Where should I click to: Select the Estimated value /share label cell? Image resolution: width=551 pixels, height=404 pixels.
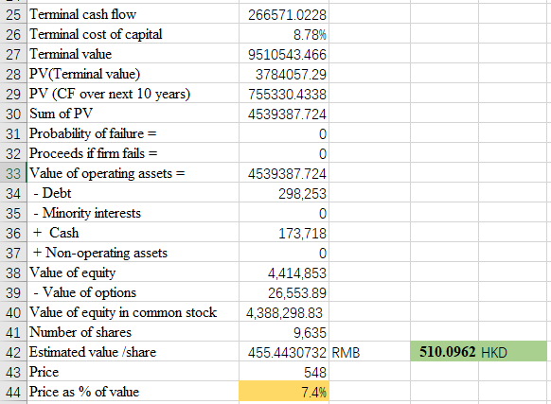click(x=133, y=352)
